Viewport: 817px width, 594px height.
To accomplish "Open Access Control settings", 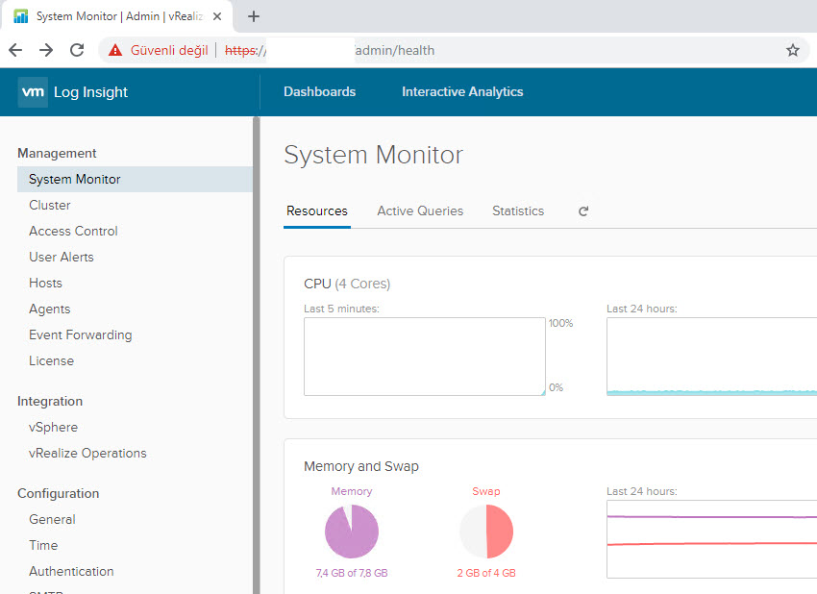I will coord(73,231).
